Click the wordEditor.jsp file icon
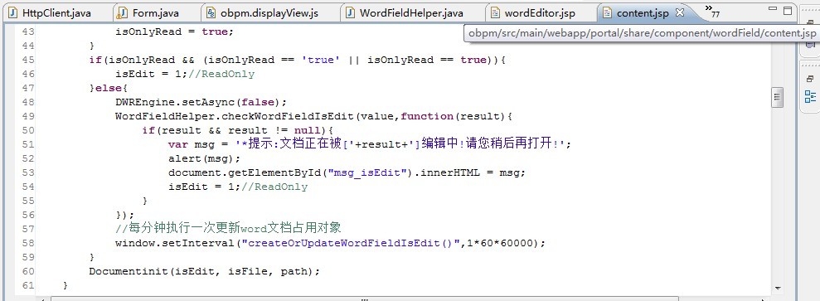820x301 pixels. pos(495,13)
